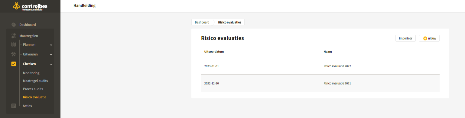Click the Release candidate label

click(32, 9)
